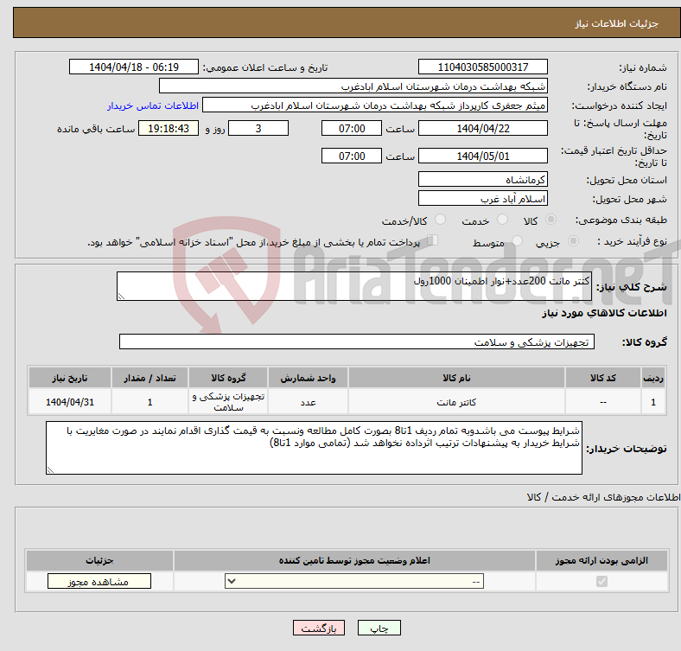Click the goods group field تجهیزات پزشکی و سلامت

357,341
